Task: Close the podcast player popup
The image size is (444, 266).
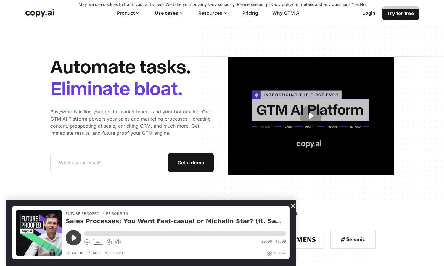Action: click(x=293, y=206)
